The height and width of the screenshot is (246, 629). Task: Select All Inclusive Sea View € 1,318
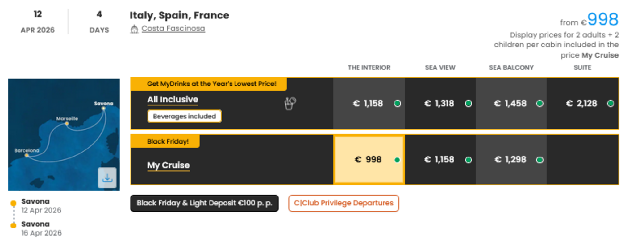click(x=440, y=103)
